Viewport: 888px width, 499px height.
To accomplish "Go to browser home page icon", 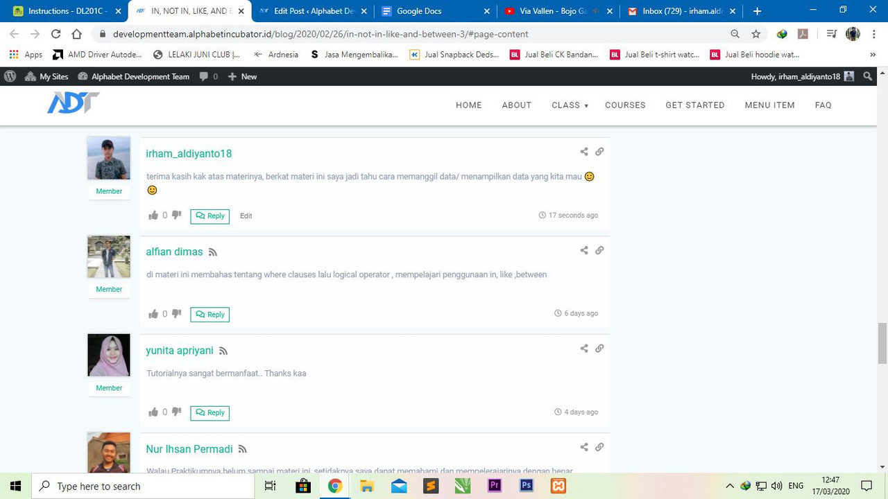I will click(78, 34).
